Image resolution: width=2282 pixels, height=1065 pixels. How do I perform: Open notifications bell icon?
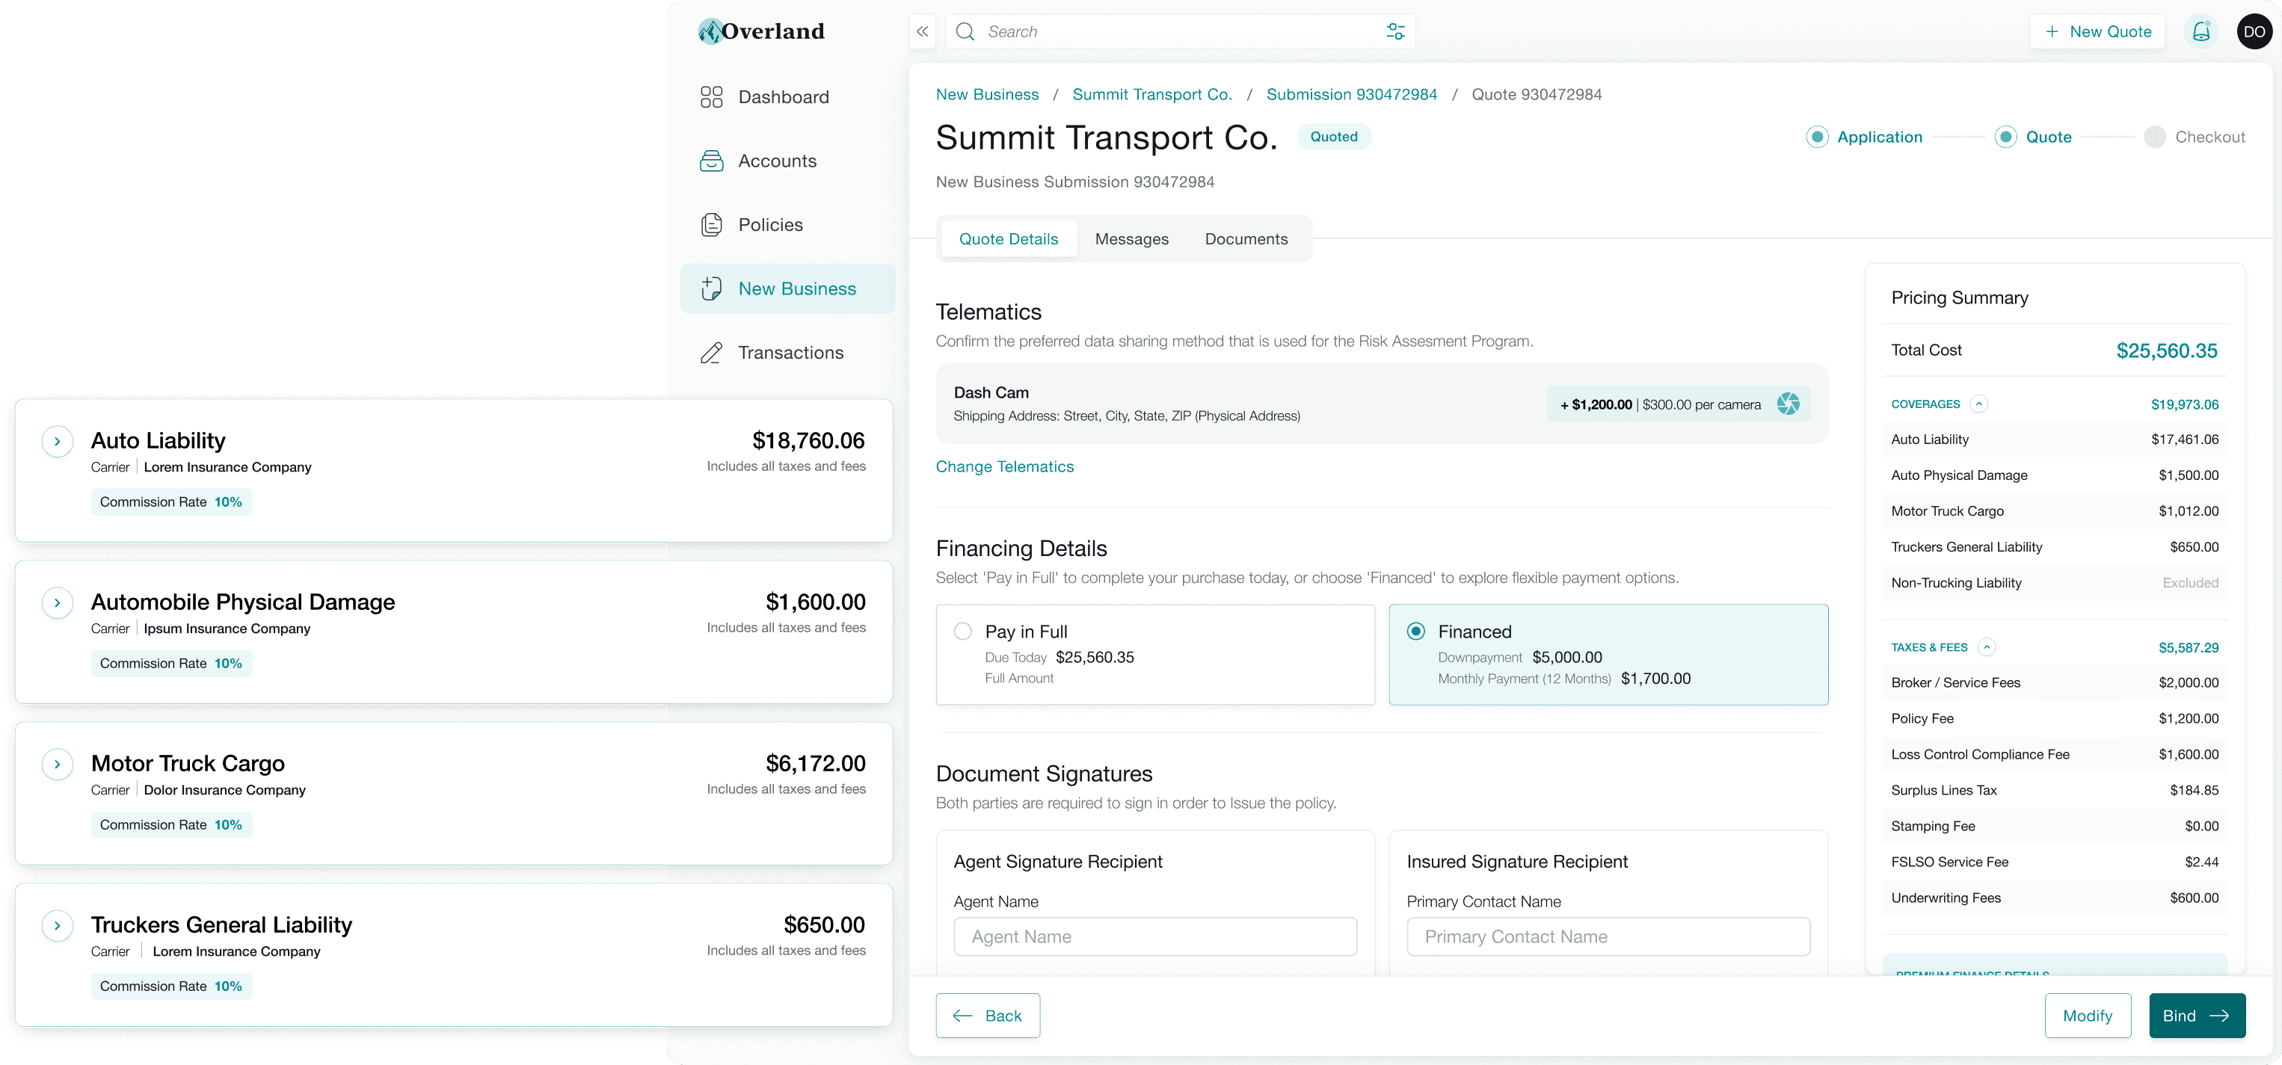2200,32
